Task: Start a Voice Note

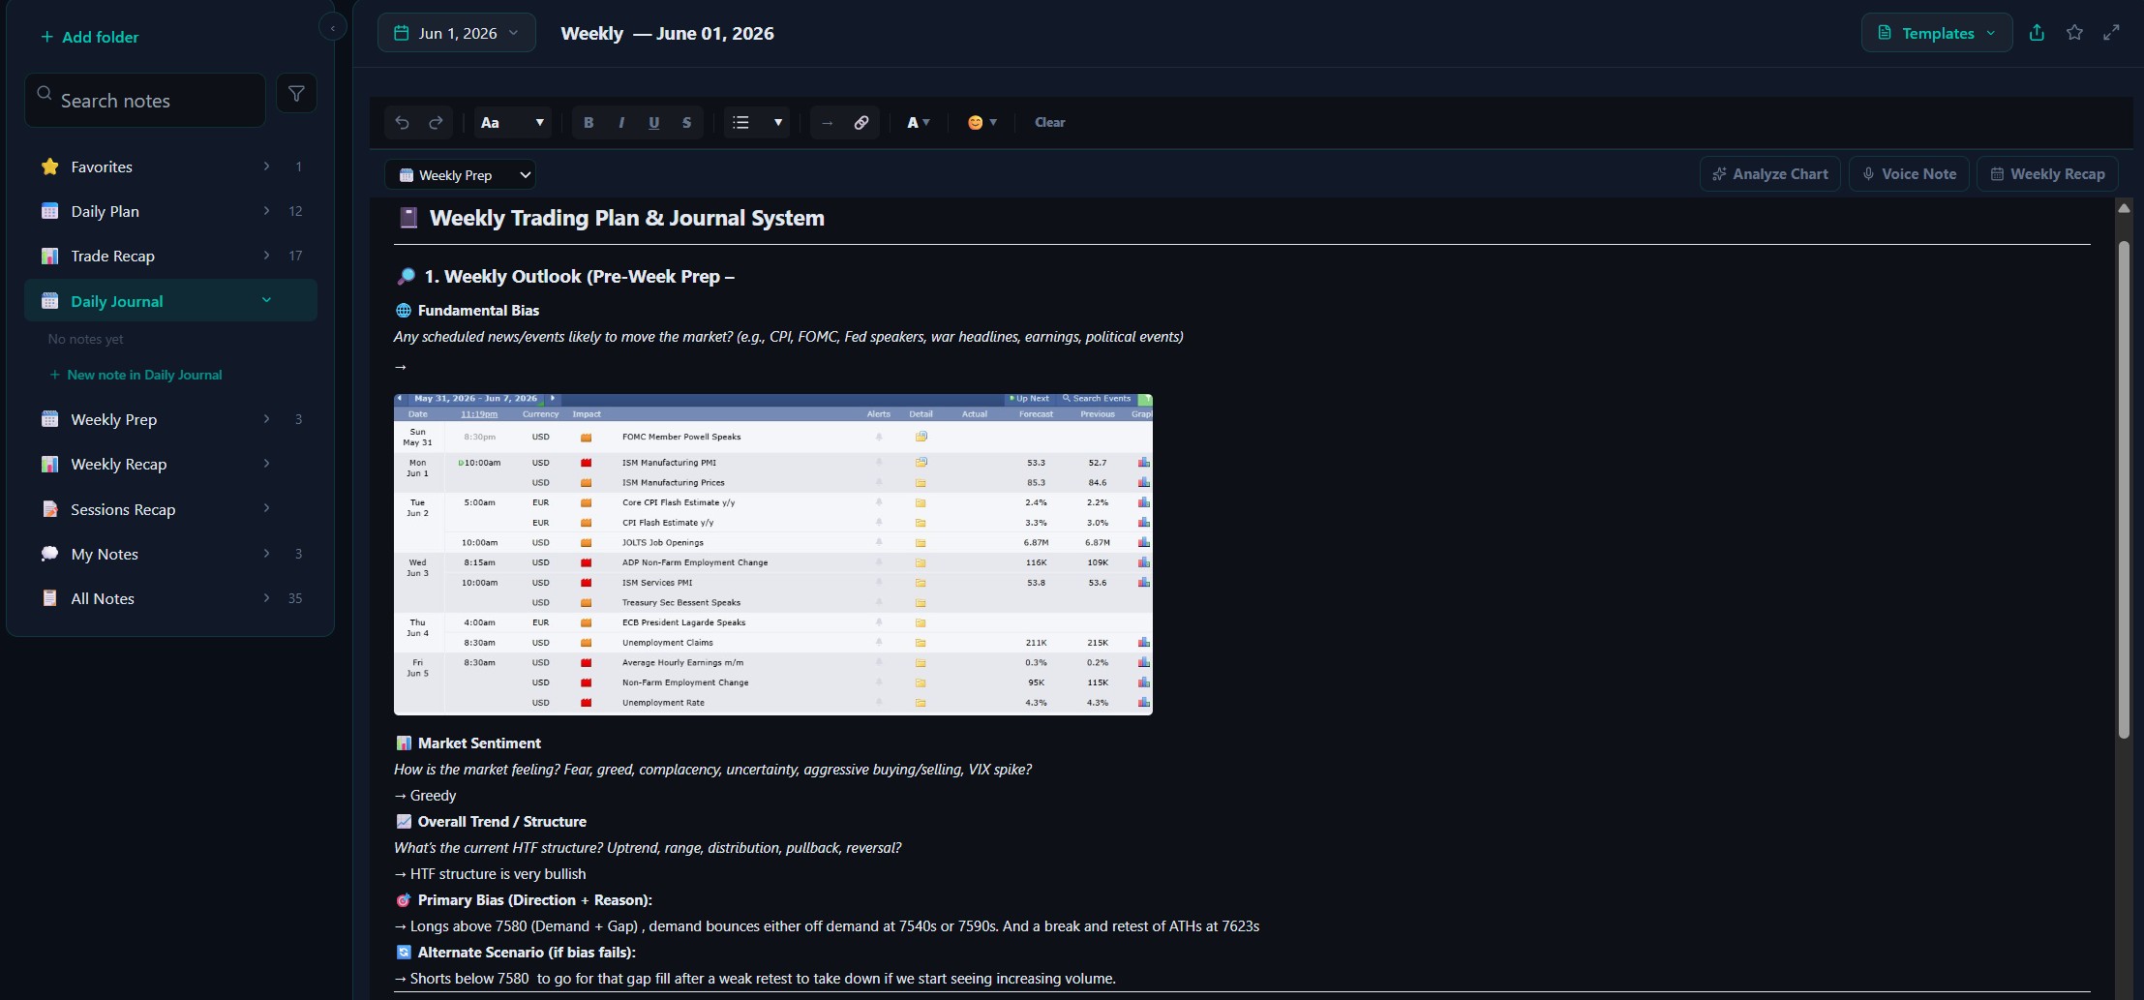Action: pyautogui.click(x=1909, y=174)
